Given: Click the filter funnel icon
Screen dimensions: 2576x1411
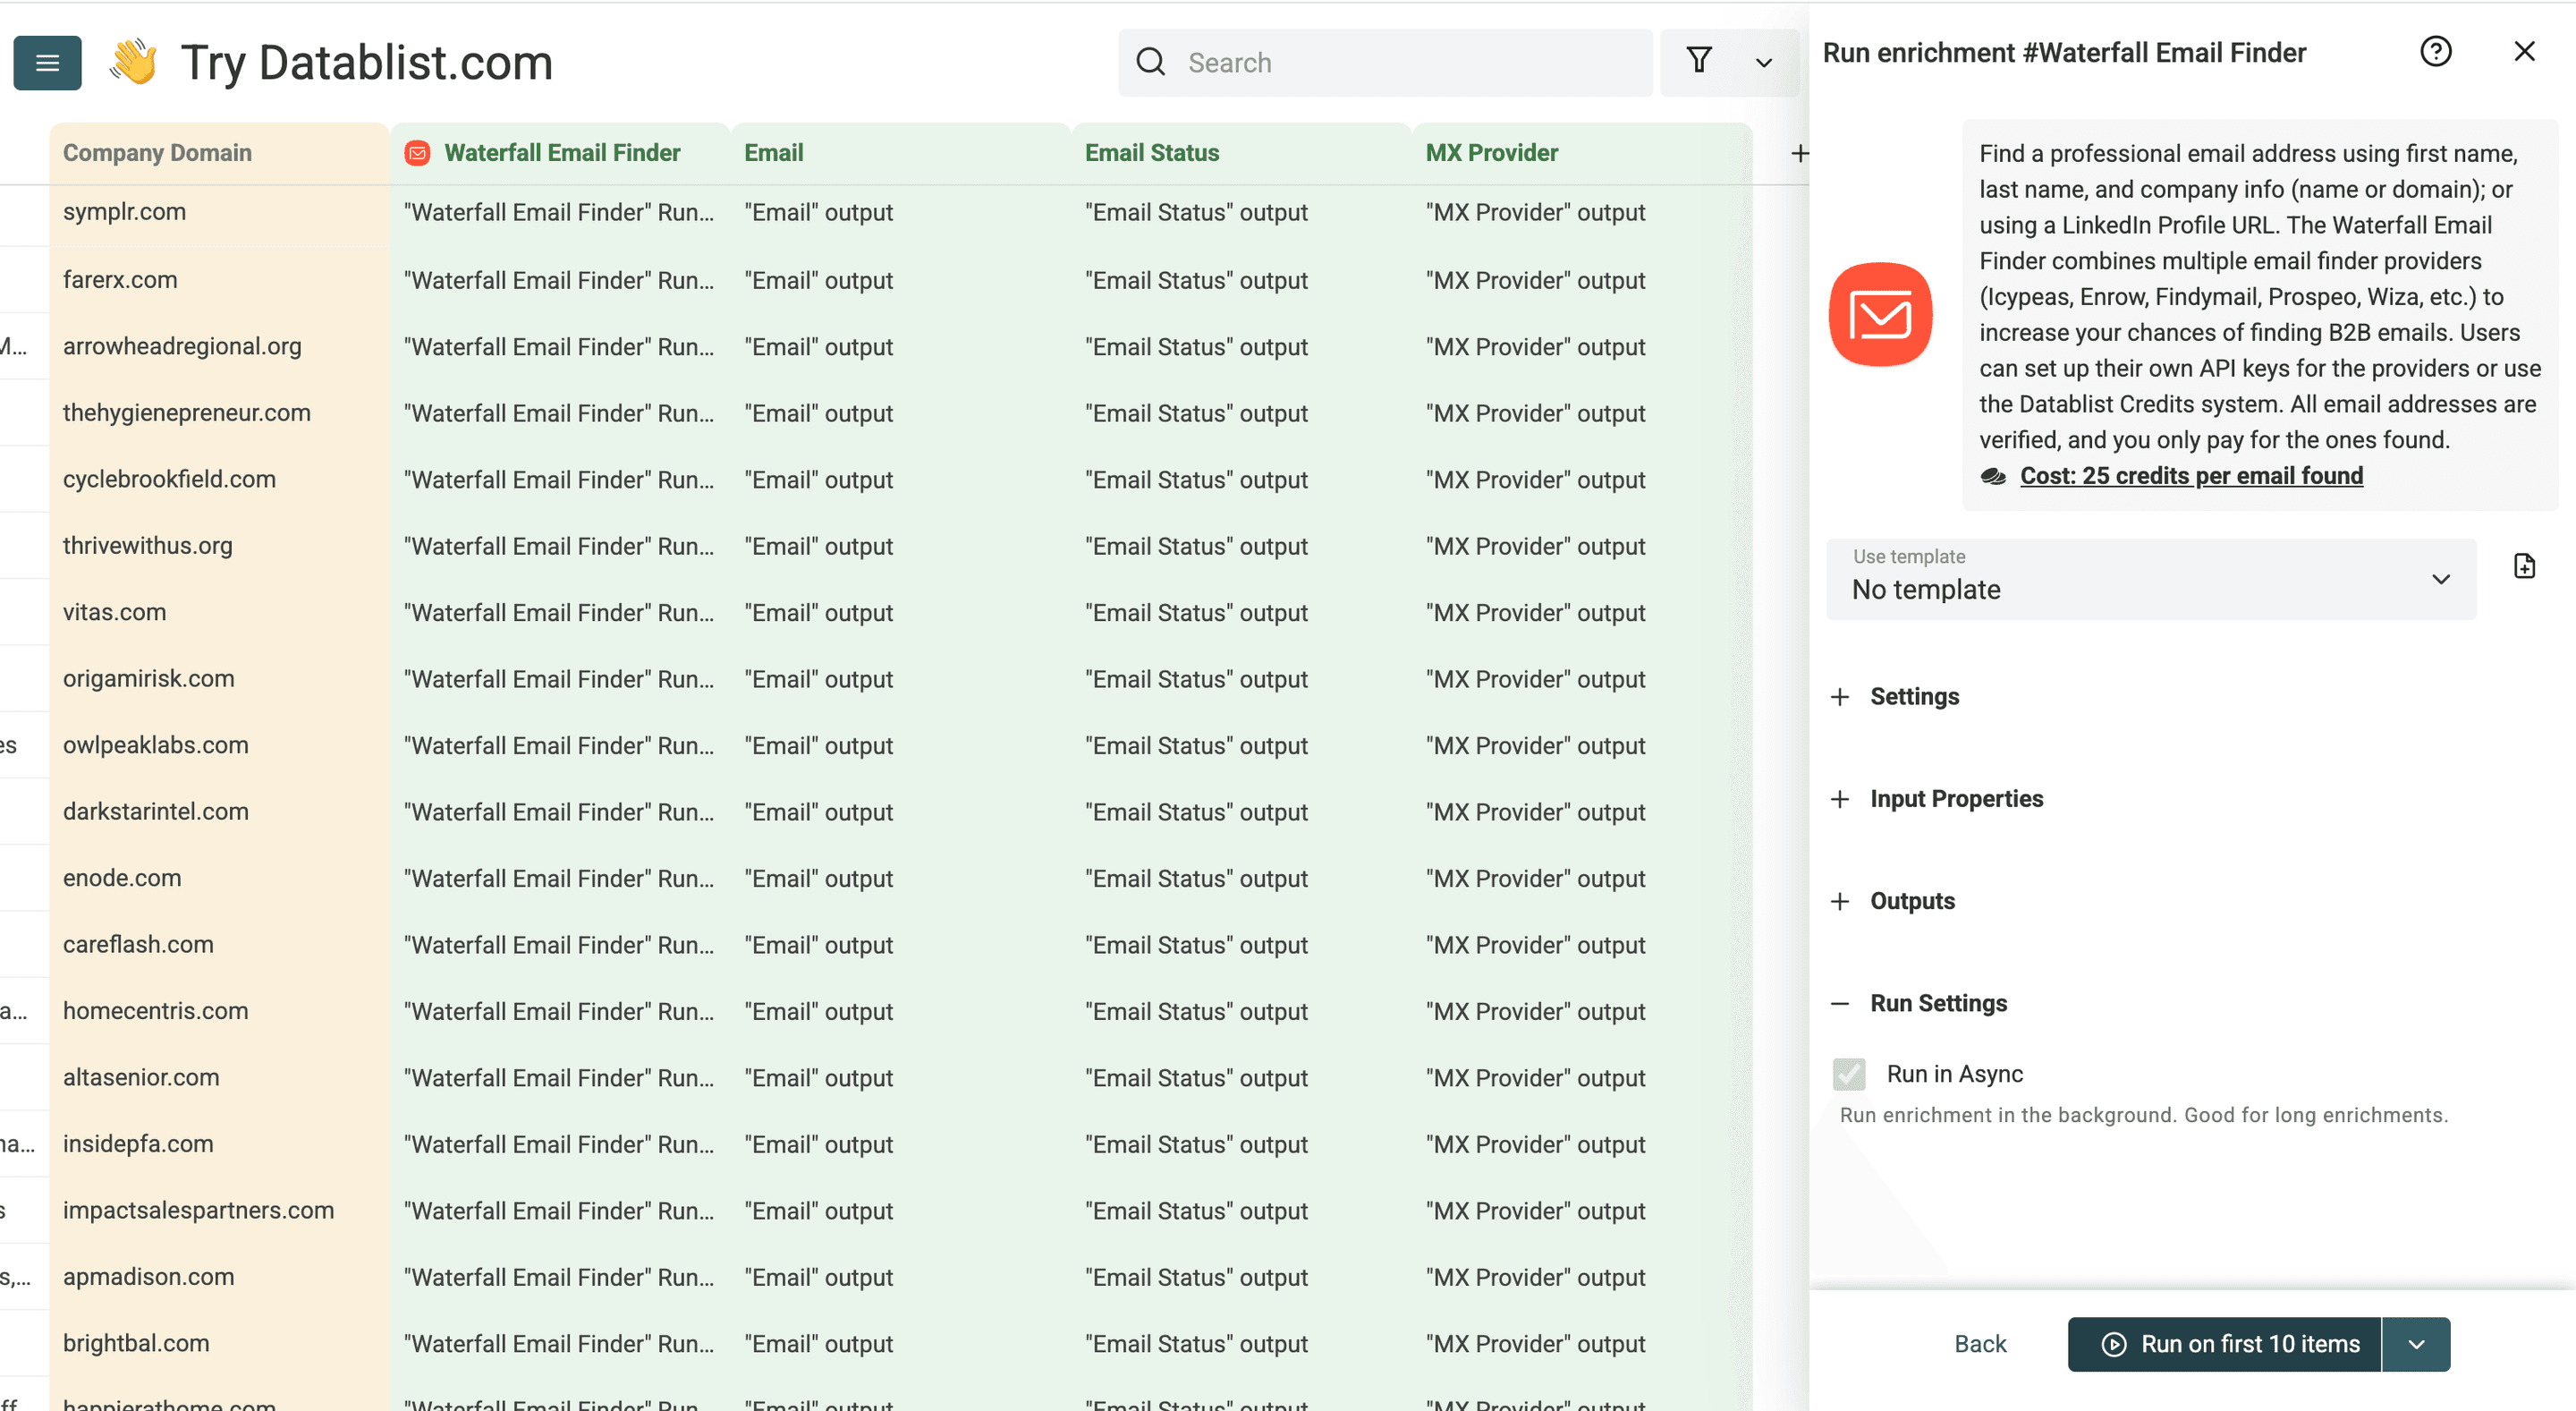Looking at the screenshot, I should pos(1699,61).
